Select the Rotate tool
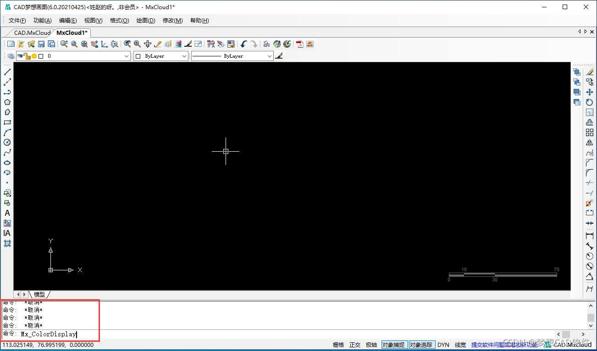 click(590, 102)
